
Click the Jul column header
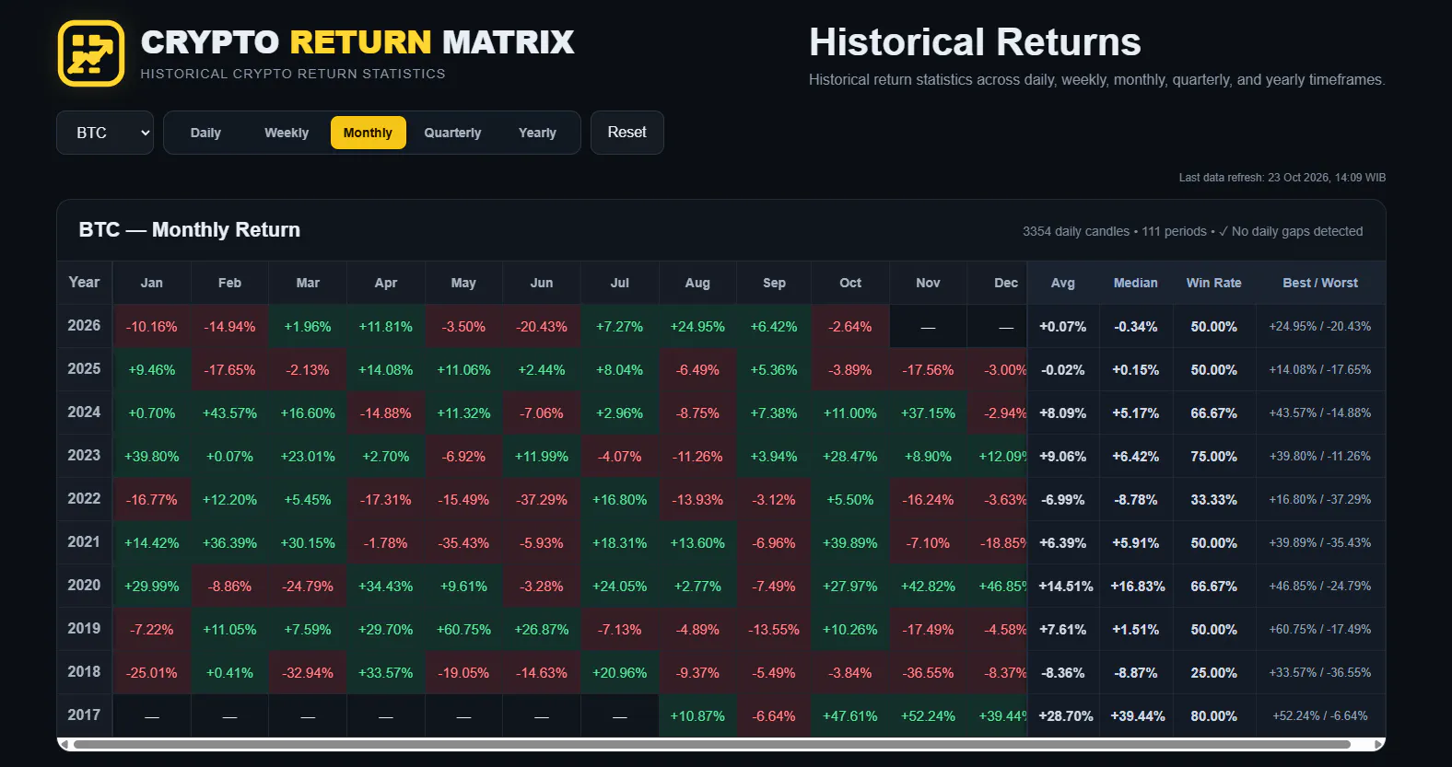(x=620, y=283)
